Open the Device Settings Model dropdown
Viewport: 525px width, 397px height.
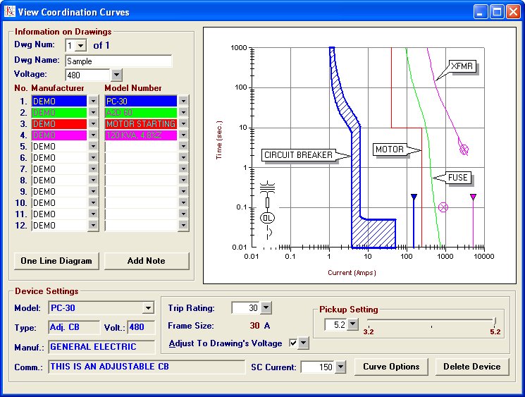(x=148, y=308)
